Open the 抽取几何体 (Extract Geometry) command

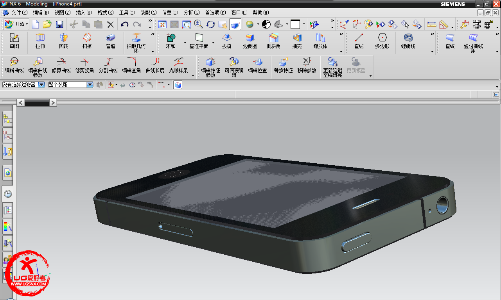pyautogui.click(x=136, y=43)
